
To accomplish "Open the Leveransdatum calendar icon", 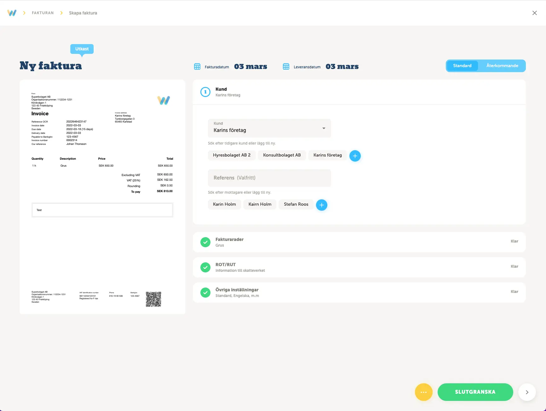I will click(x=286, y=66).
